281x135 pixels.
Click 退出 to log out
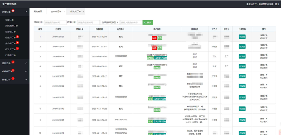277,4
